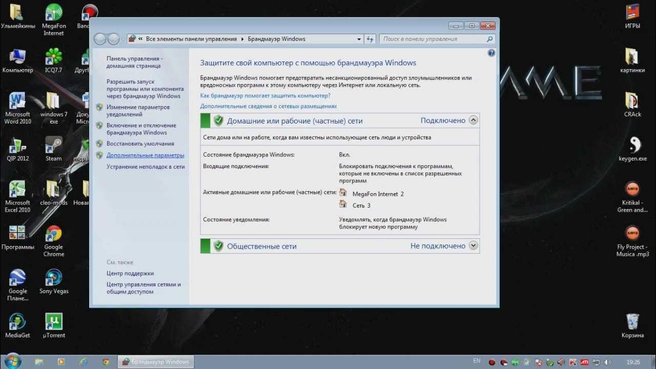Select the Fly Project - Musica .mp3 file
The width and height of the screenshot is (656, 369).
pos(632,241)
